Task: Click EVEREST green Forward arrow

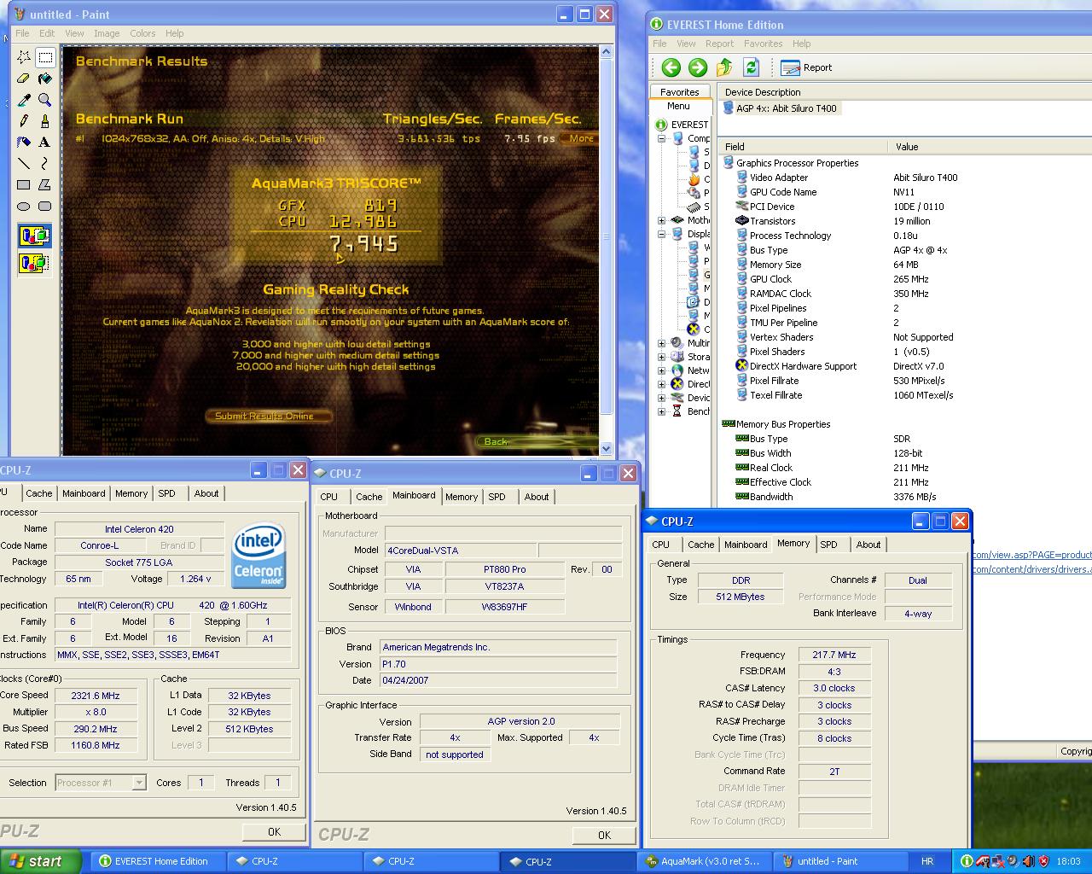Action: 697,67
